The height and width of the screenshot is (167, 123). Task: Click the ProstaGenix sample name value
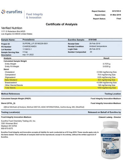pos(28,40)
